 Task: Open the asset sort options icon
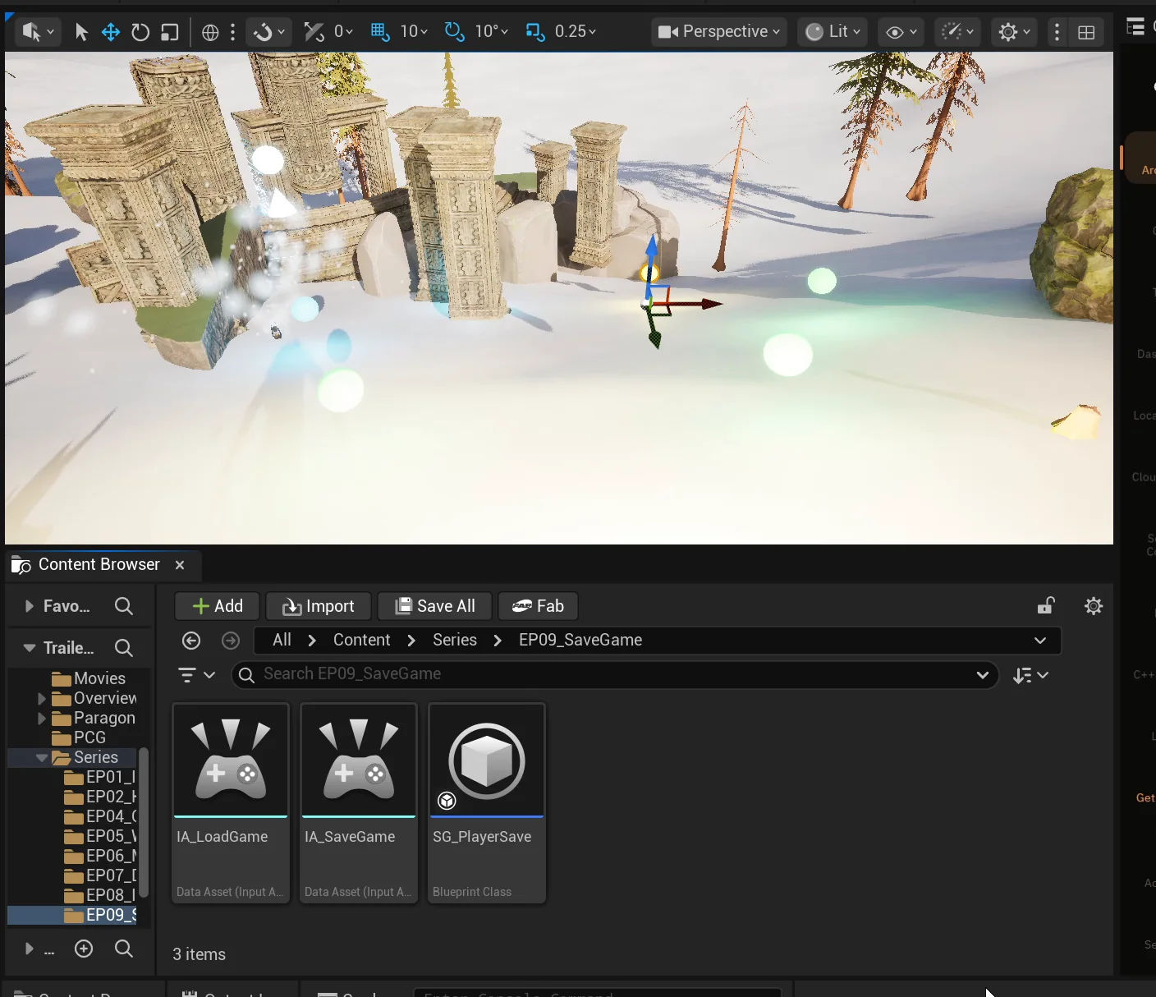click(1030, 675)
